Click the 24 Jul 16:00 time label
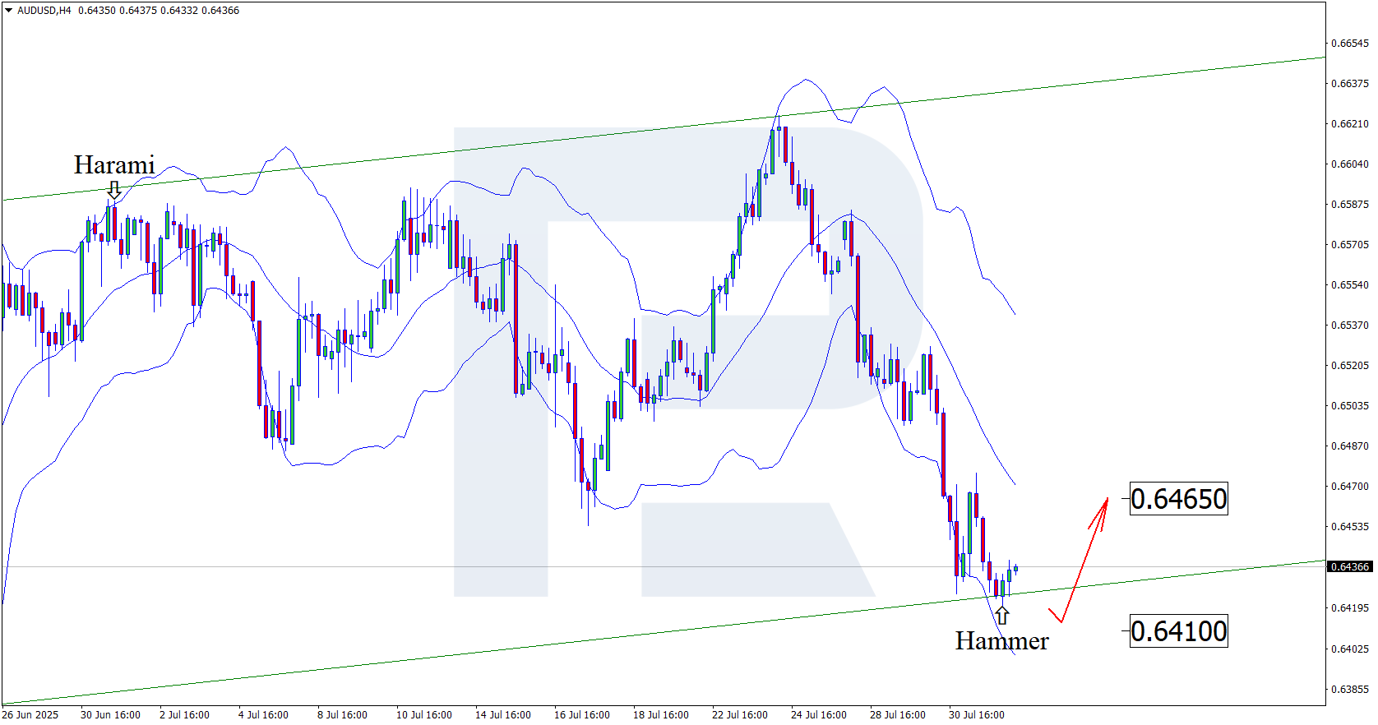Screen dimensions: 1378x725 coord(819,715)
